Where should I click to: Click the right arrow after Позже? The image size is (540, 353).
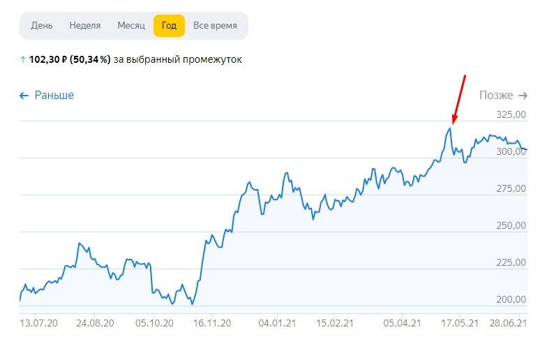click(x=523, y=96)
